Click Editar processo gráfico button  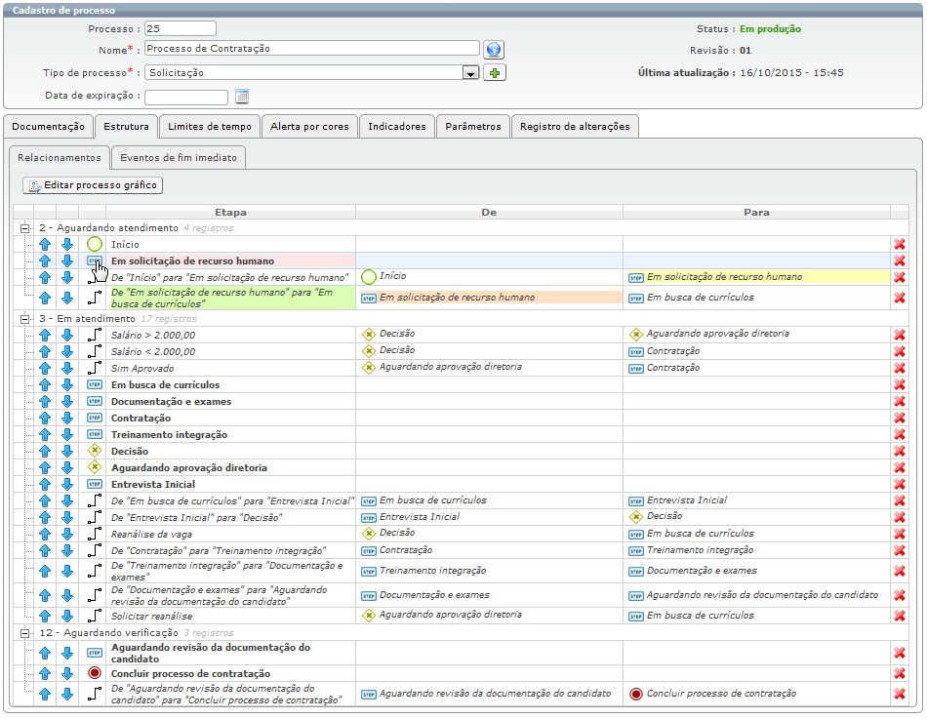tap(93, 185)
